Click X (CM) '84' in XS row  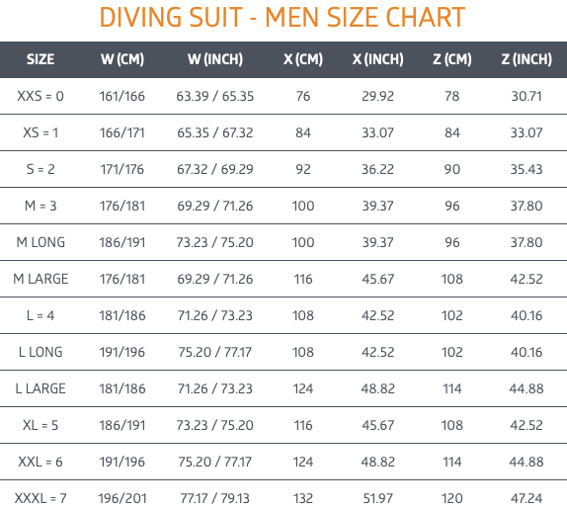pos(303,132)
